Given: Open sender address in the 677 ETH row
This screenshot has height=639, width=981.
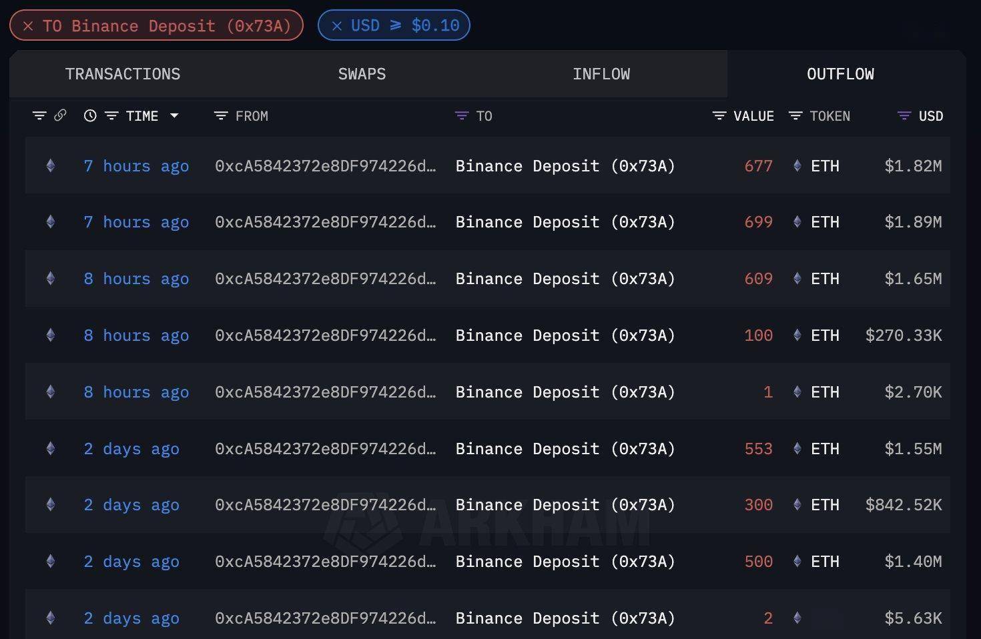Looking at the screenshot, I should [326, 166].
